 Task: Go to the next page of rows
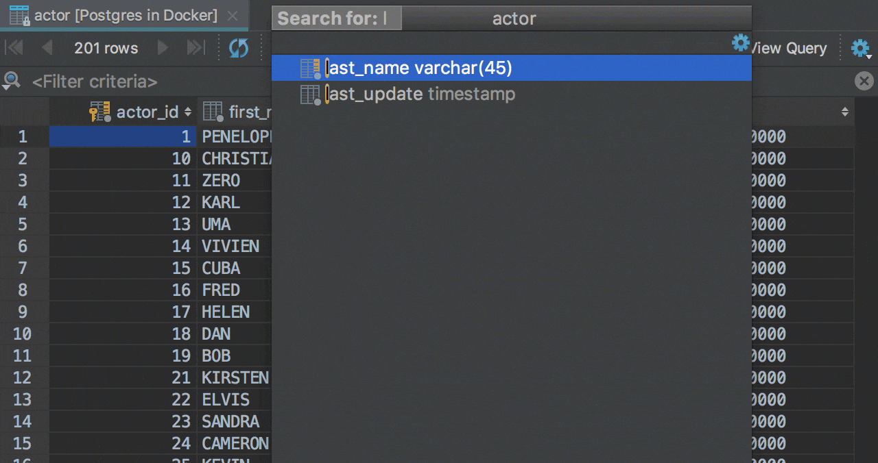(163, 48)
